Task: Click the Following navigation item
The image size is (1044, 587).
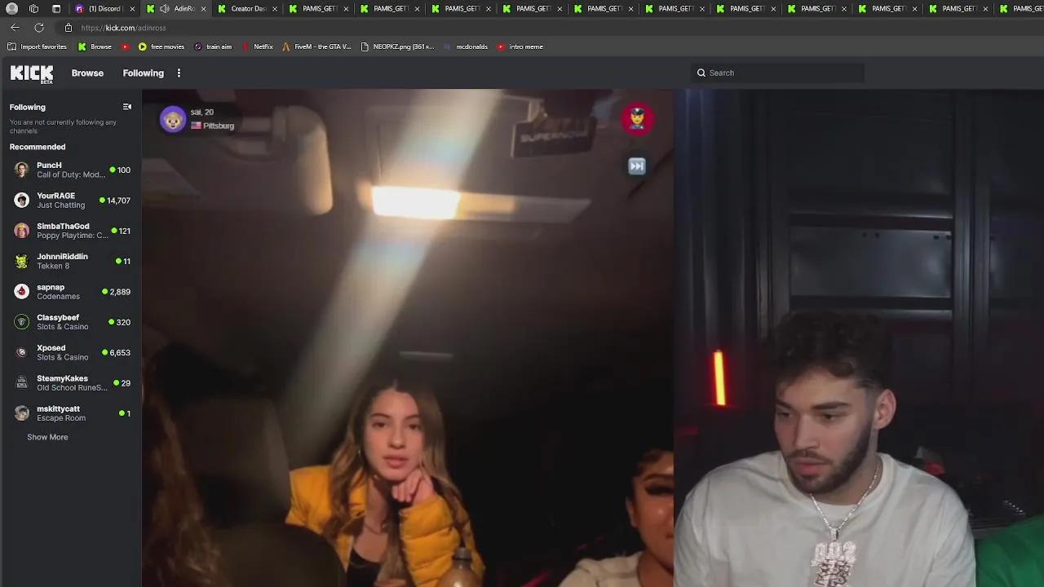Action: coord(143,73)
